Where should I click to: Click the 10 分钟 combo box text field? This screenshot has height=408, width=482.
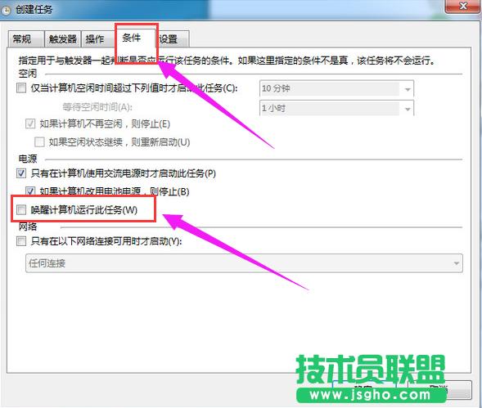tap(330, 89)
